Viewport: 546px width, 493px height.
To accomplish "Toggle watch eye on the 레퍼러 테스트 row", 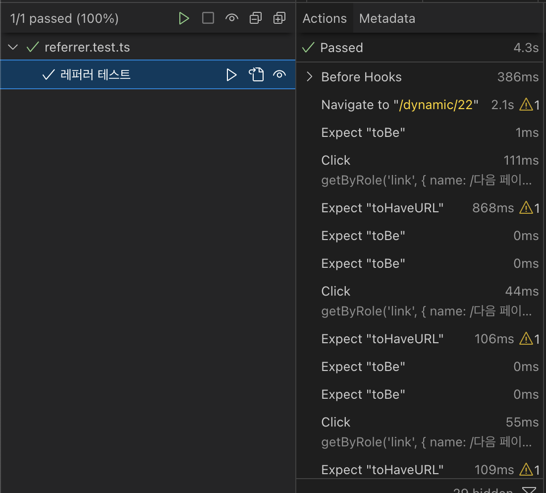I will click(x=279, y=75).
